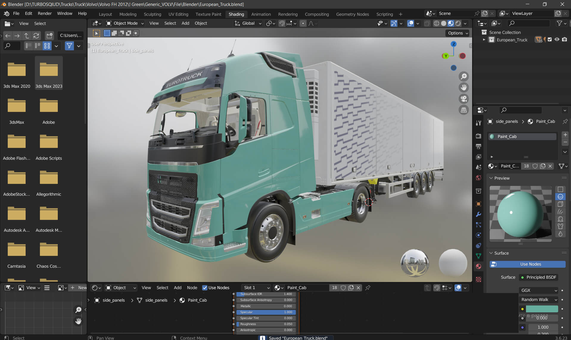Switch to the Geometry Nodes workspace tab

[352, 14]
